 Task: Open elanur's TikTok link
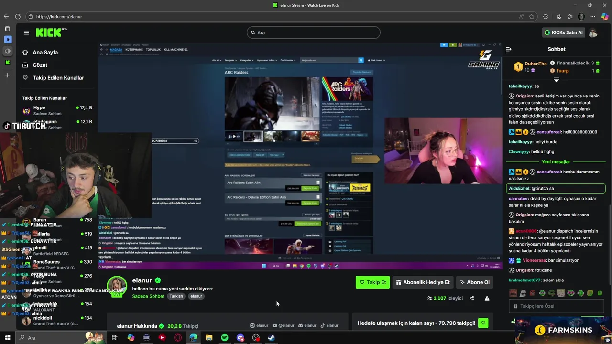click(329, 325)
